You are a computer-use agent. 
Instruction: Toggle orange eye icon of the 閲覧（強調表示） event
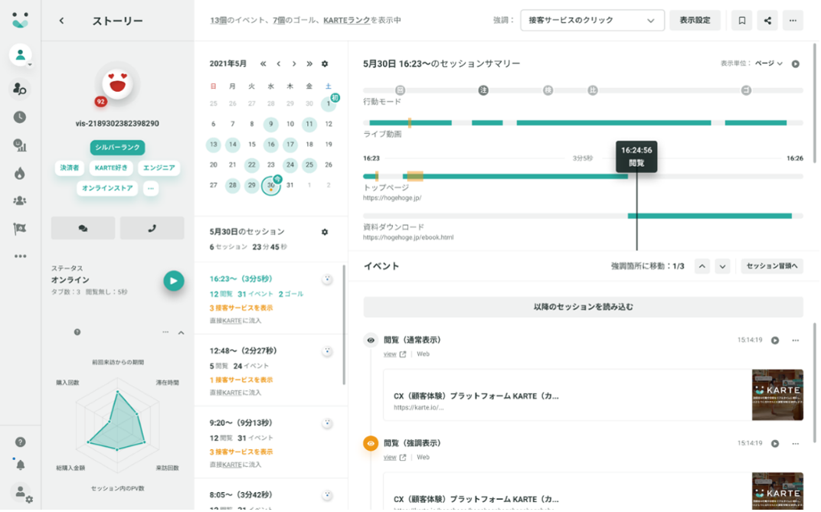371,443
